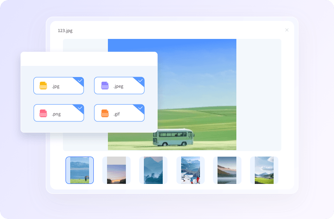Show the green meadow clouds thumbnail

(x=264, y=170)
